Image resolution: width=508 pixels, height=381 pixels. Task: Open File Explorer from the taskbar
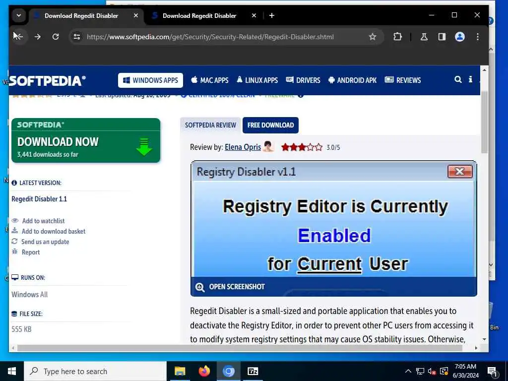tap(180, 371)
